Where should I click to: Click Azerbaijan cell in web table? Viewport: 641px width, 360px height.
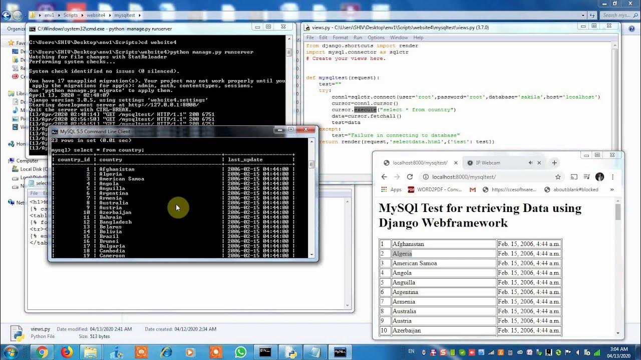(444, 330)
